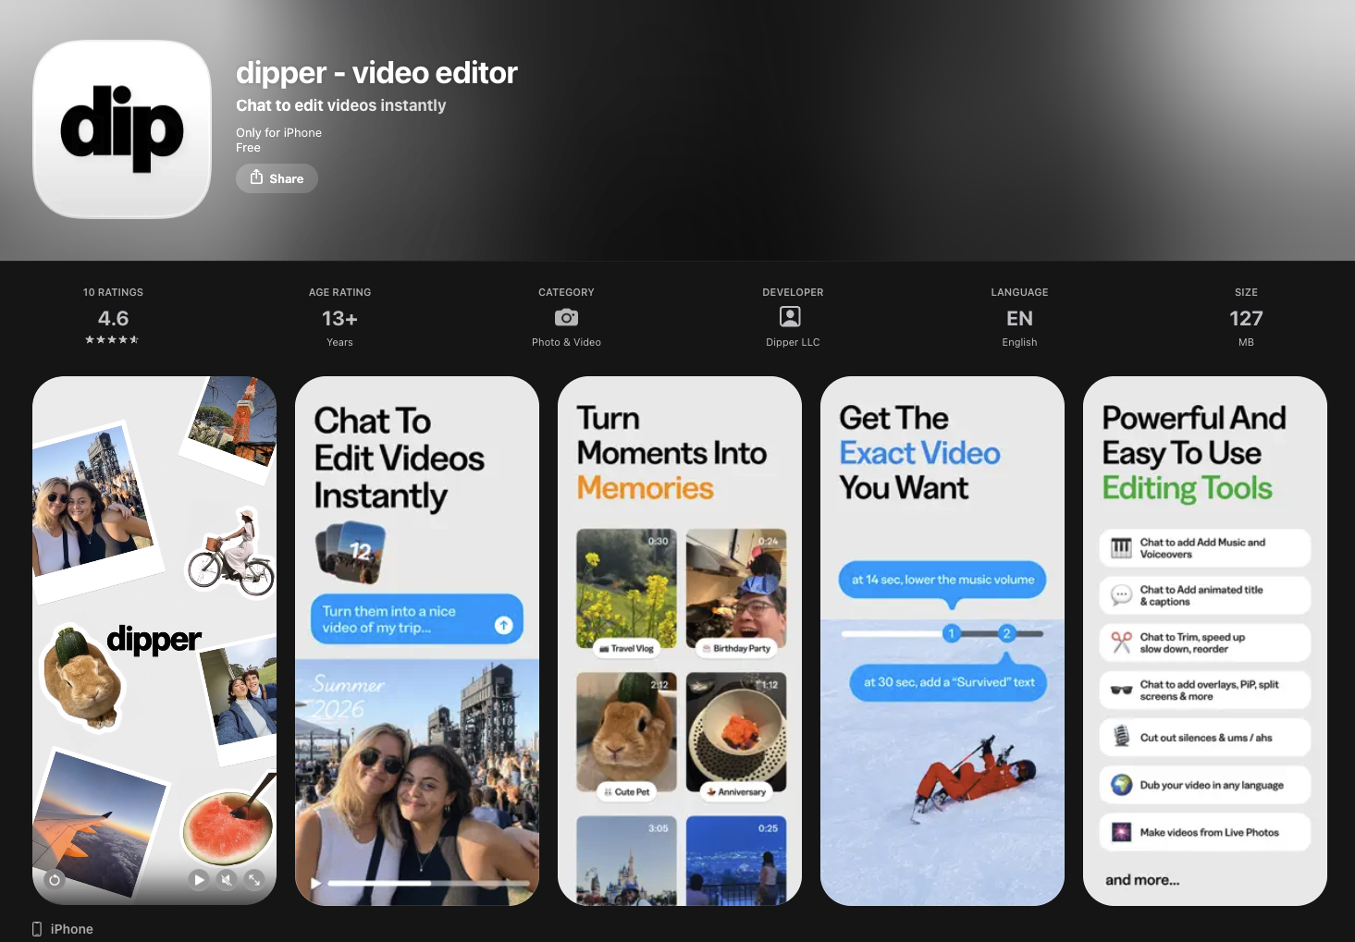
Task: Click the Dipper LLC developer link
Action: tap(793, 342)
